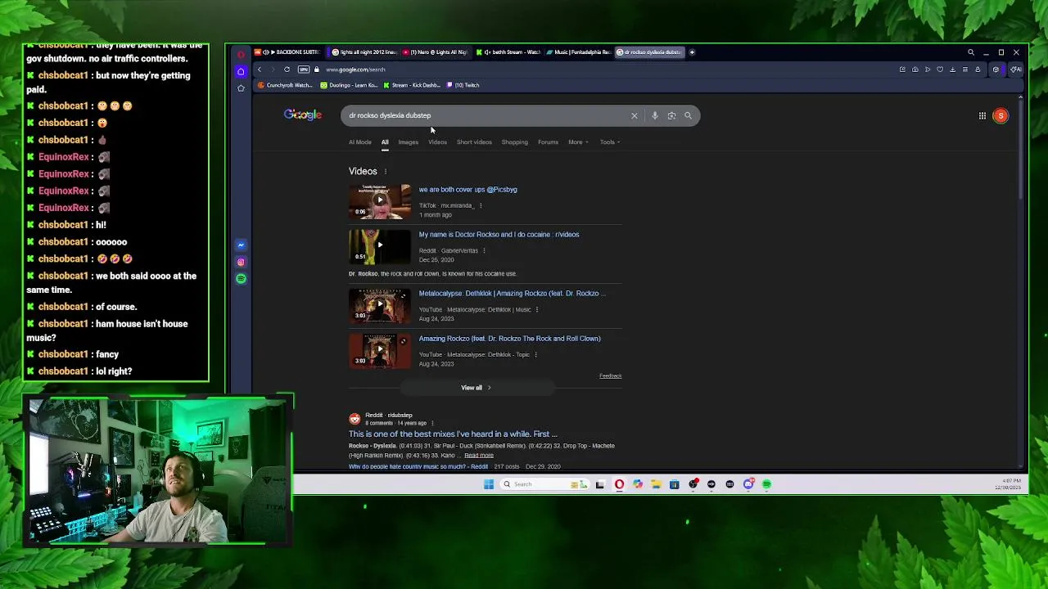
Task: Open the three-dot menu beside the Videos heading
Action: pos(386,172)
